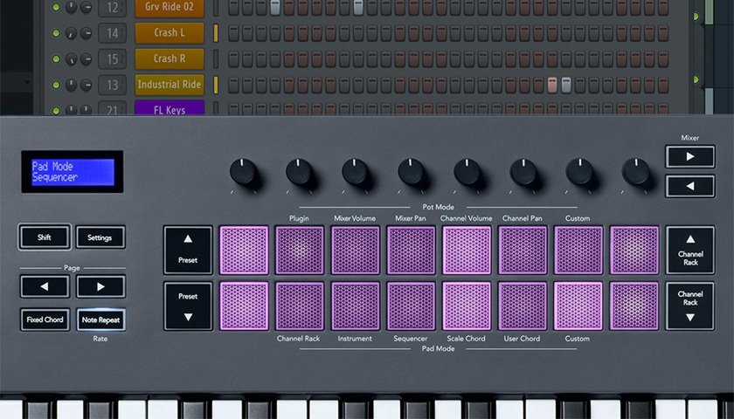Screen dimensions: 734x419
Task: Open the Crash R channel button
Action: (x=170, y=59)
